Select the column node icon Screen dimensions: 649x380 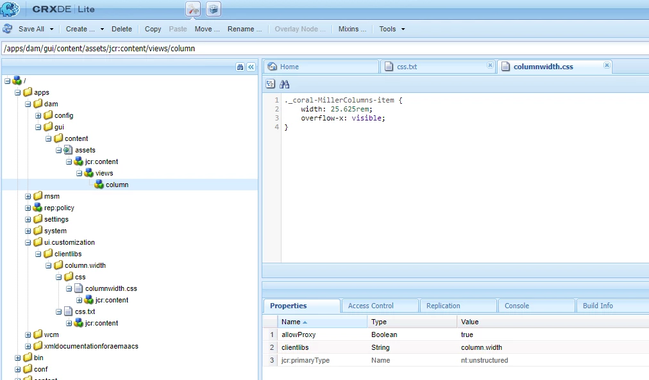pyautogui.click(x=99, y=185)
